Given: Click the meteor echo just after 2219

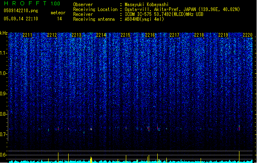Looking at the screenshot, I should [239, 128].
